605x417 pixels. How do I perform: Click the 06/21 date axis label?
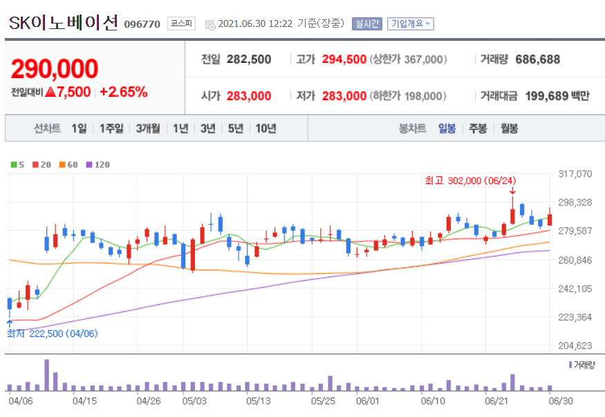(496, 401)
